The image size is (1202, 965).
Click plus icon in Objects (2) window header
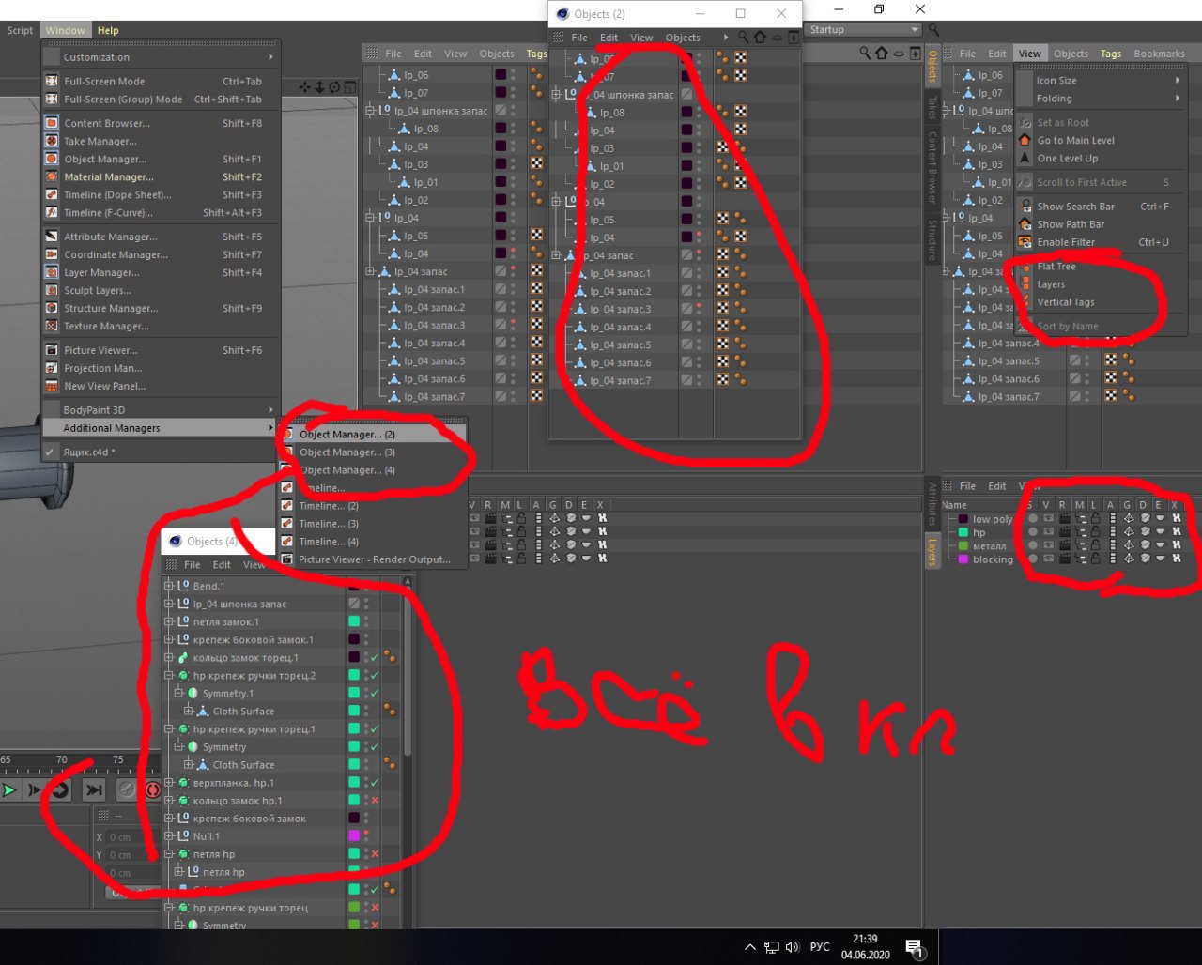point(794,38)
